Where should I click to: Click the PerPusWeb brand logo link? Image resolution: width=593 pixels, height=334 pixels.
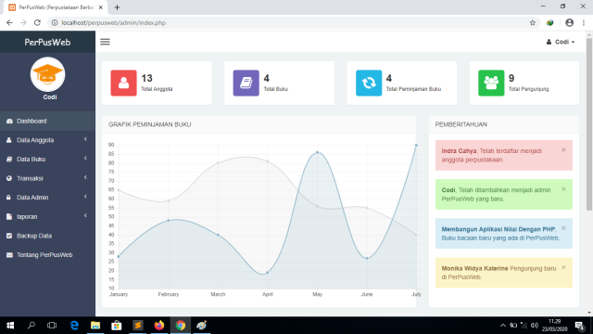[x=47, y=42]
